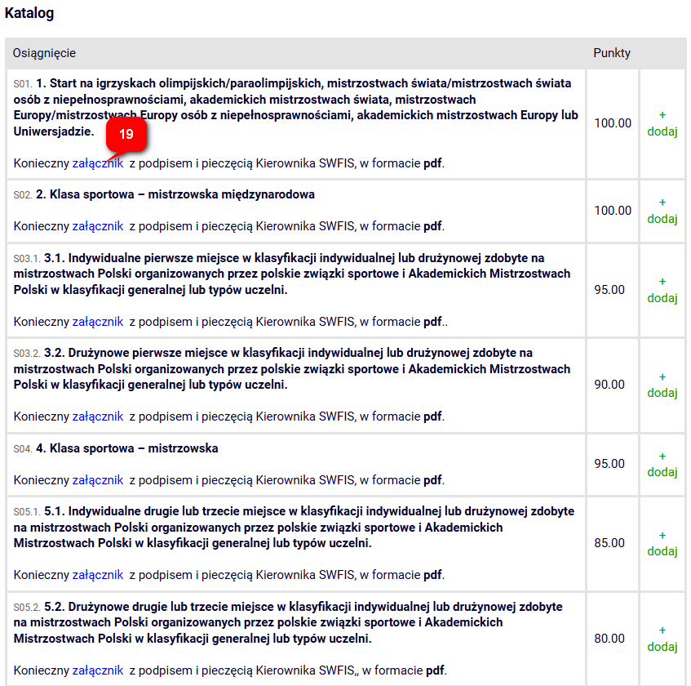Click 'dodaj' for S01 Olympic start achievement
691x686 pixels.
(662, 124)
